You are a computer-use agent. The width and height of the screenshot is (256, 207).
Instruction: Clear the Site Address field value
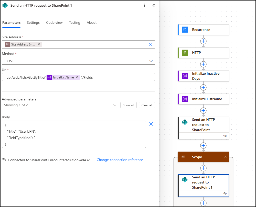click(x=150, y=44)
